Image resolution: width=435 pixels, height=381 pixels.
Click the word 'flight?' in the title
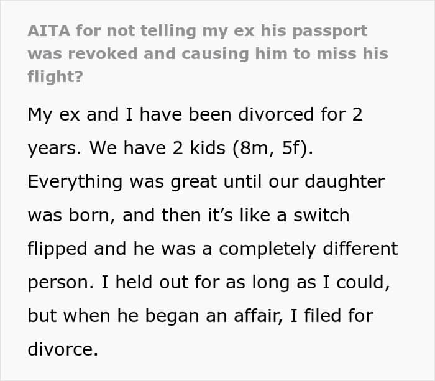click(x=55, y=76)
